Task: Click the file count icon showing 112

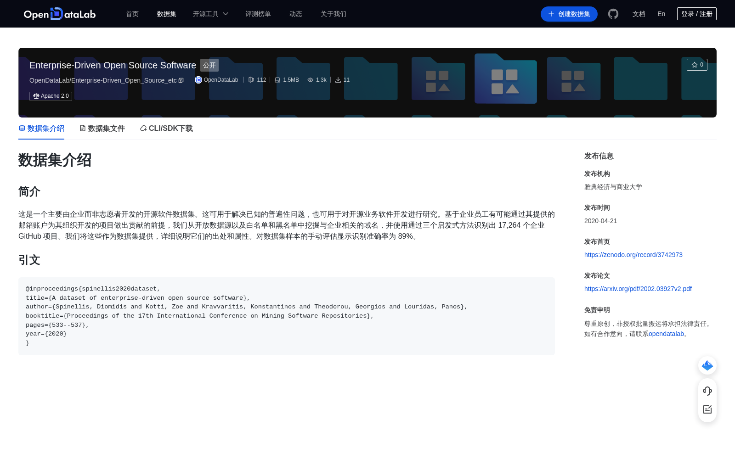Action: coord(251,80)
